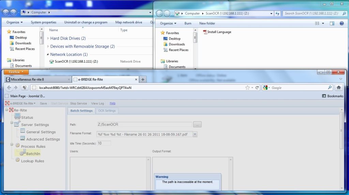Click the Lookup Rules icon
Image resolution: width=349 pixels, height=195 pixels.
pyautogui.click(x=18, y=160)
